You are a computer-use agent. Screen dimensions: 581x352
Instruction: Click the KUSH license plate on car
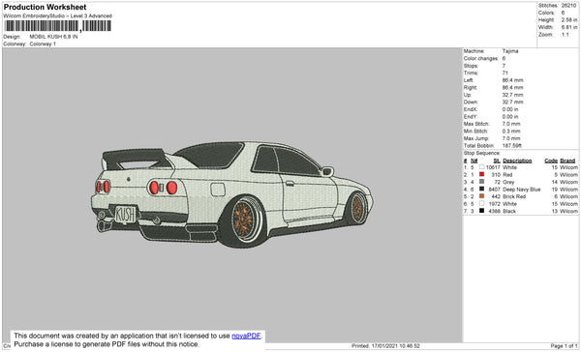click(x=125, y=215)
